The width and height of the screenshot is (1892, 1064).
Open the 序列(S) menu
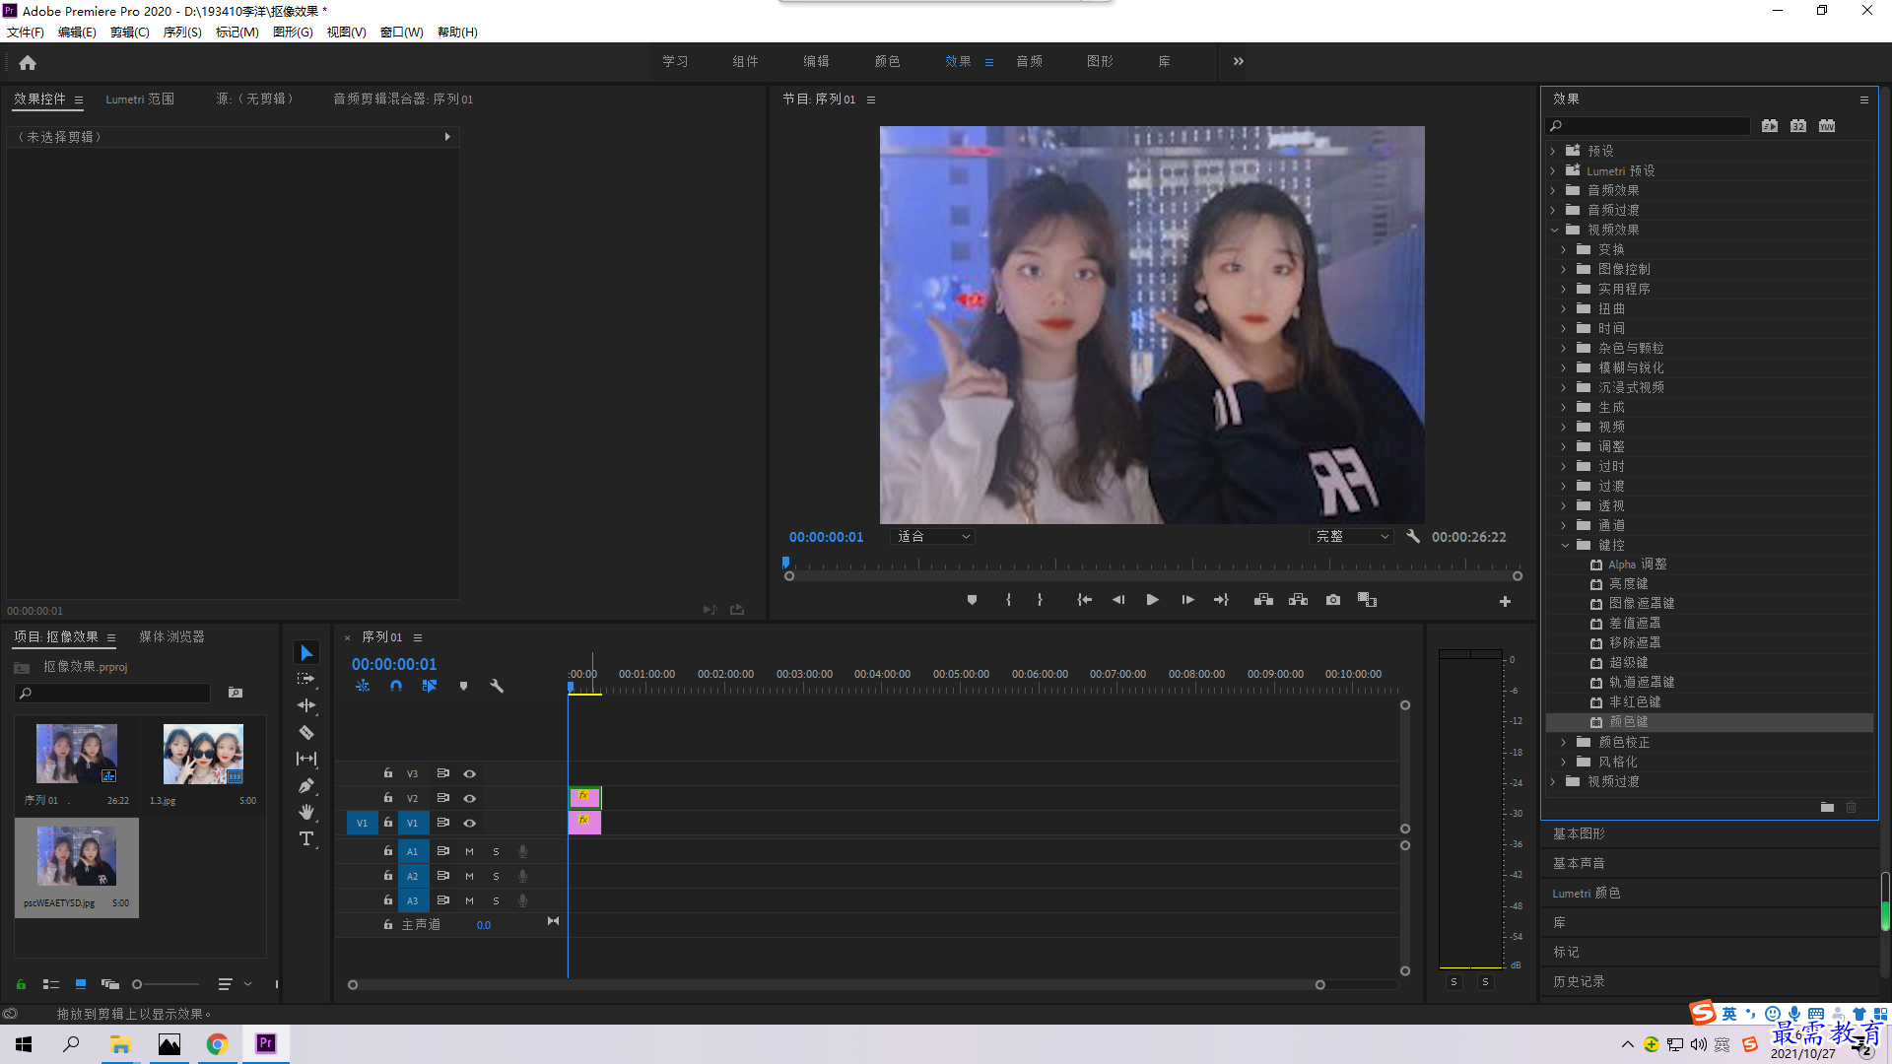click(x=182, y=32)
